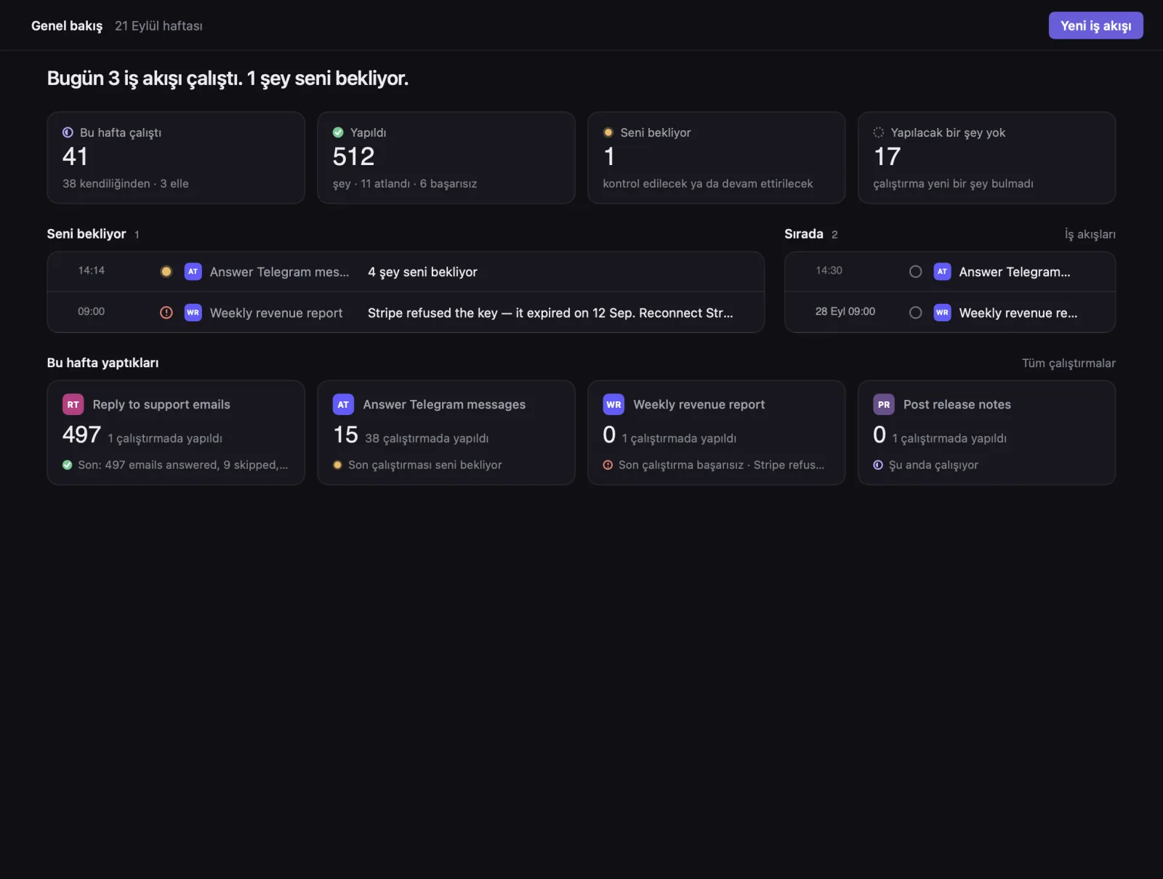Open the İş akışları link
The height and width of the screenshot is (879, 1163).
pos(1090,234)
